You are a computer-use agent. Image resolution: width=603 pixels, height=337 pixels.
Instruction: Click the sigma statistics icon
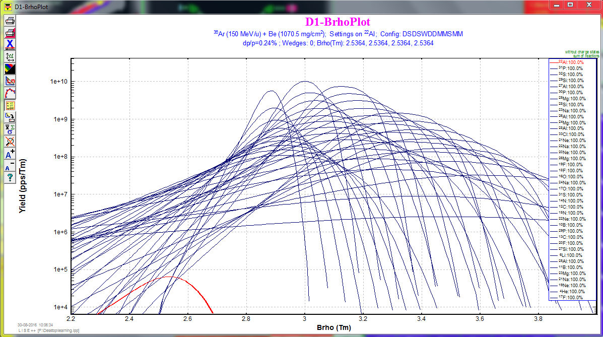[10, 129]
